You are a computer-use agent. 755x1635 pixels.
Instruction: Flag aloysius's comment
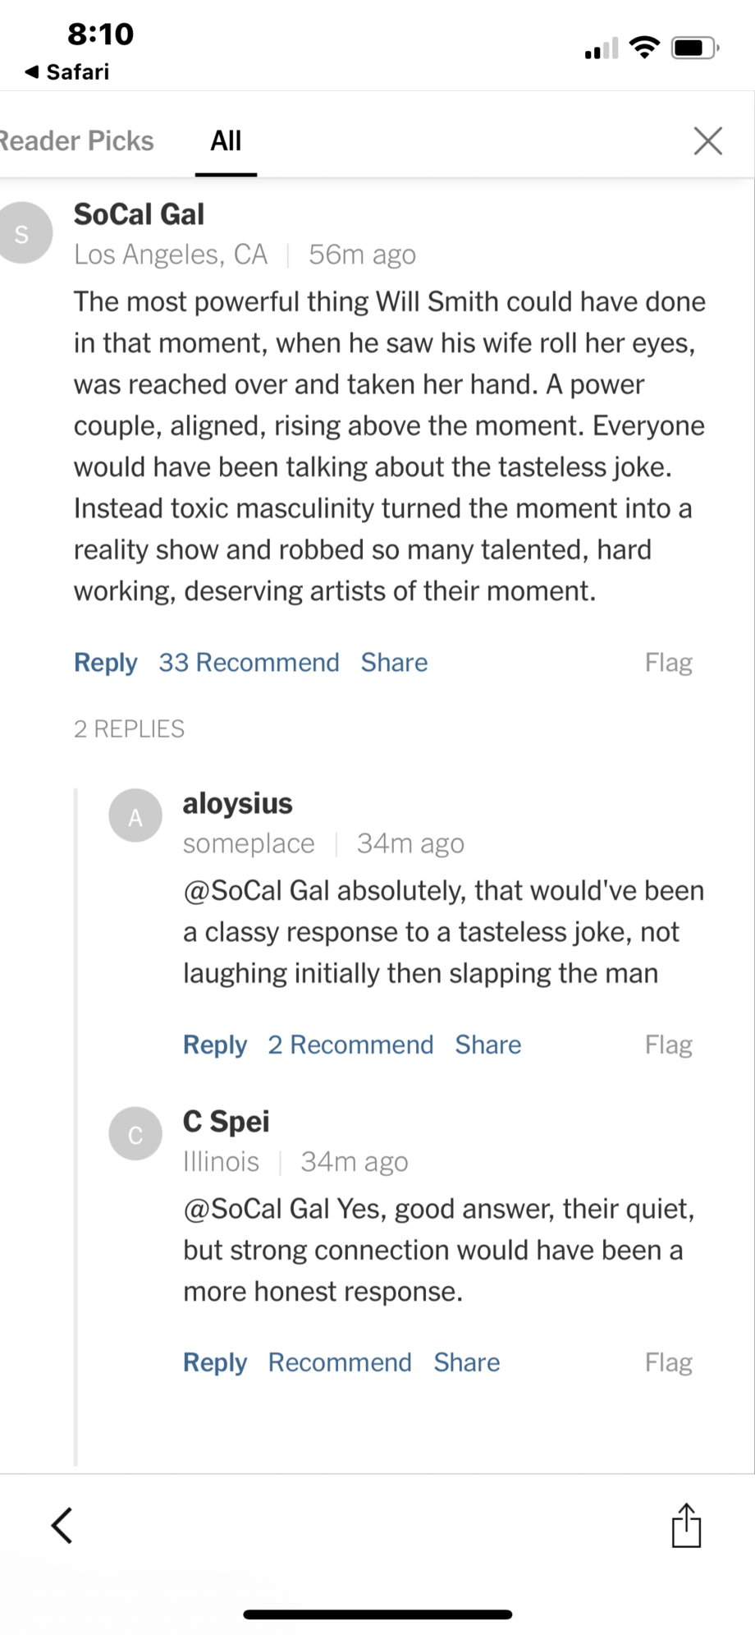(668, 1045)
